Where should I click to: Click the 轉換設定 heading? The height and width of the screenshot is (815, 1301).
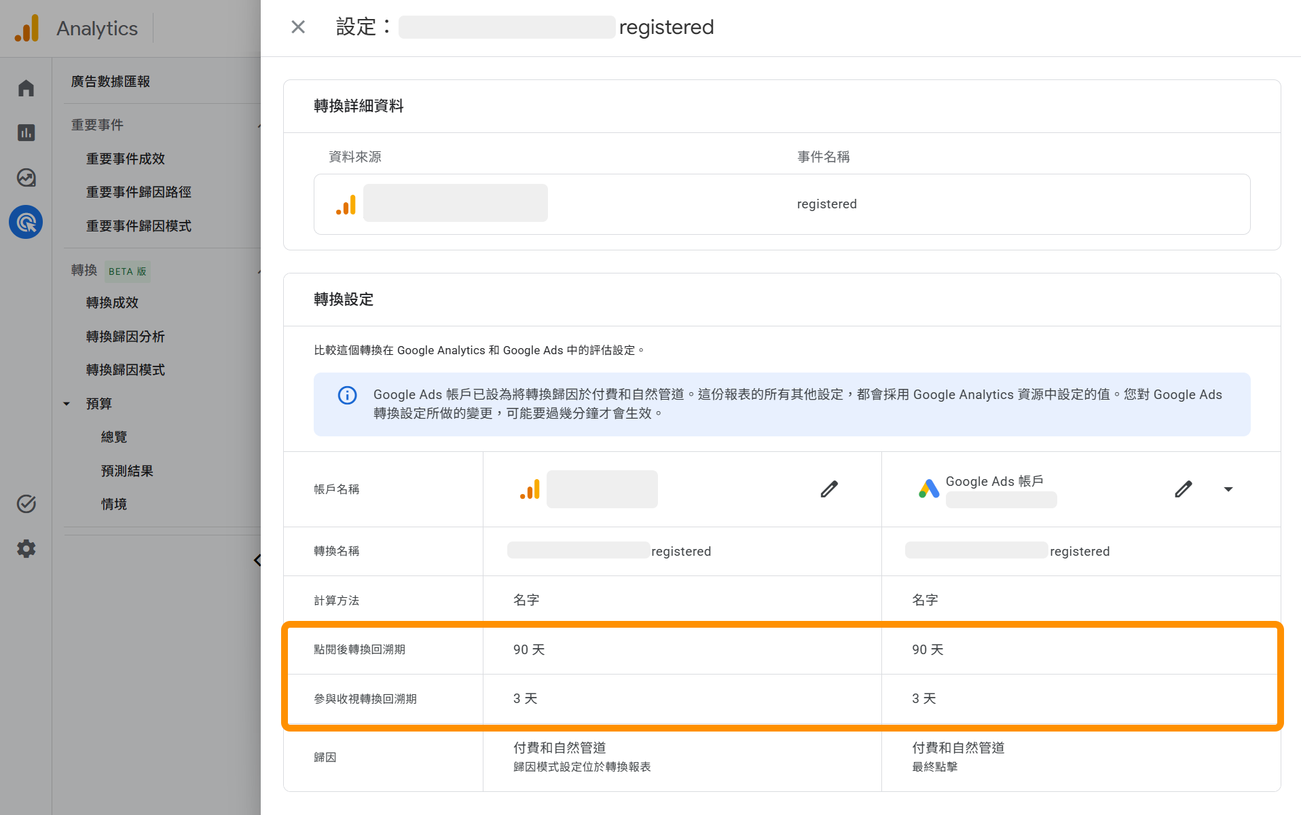[344, 300]
